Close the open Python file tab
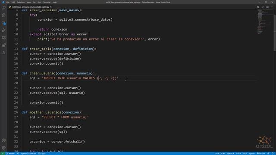The image size is (276, 155). (51, 7)
